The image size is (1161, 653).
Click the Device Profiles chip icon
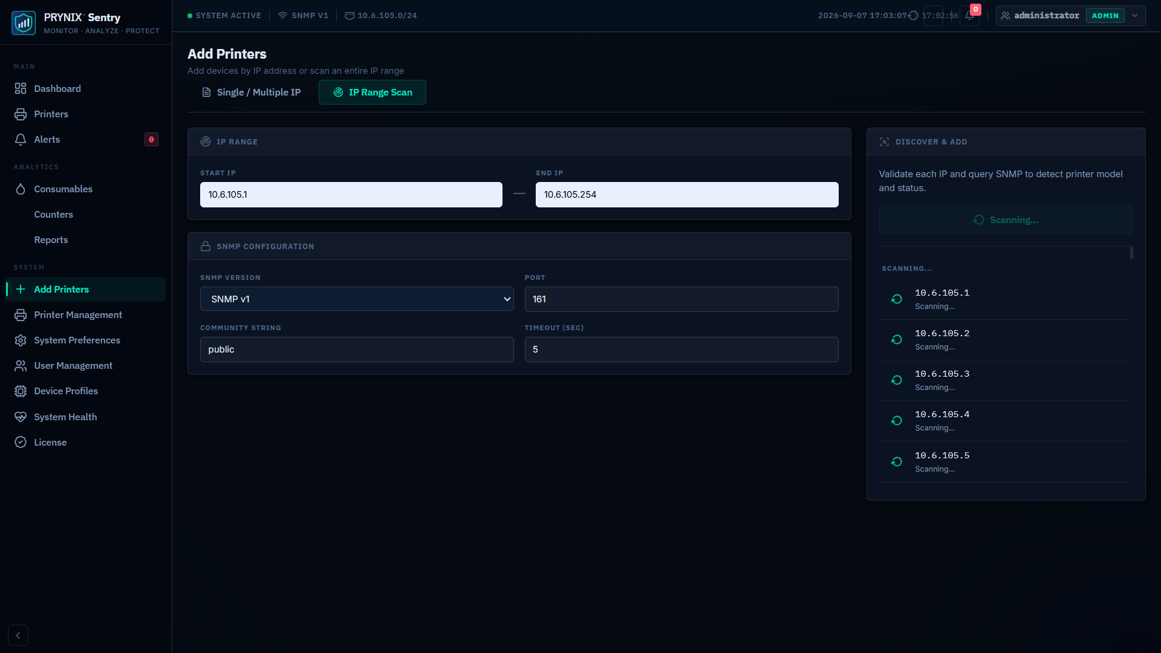[x=21, y=391]
